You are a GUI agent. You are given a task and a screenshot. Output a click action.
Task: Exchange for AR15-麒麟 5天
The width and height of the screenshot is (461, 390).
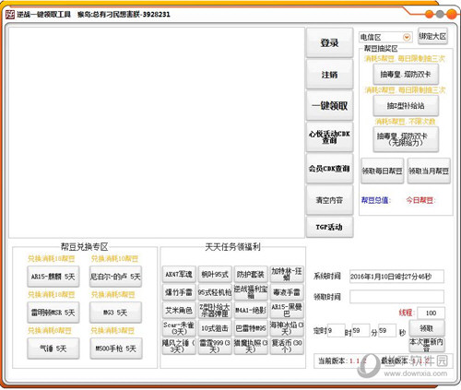click(x=53, y=277)
